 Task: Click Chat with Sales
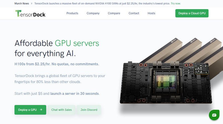tap(61, 110)
